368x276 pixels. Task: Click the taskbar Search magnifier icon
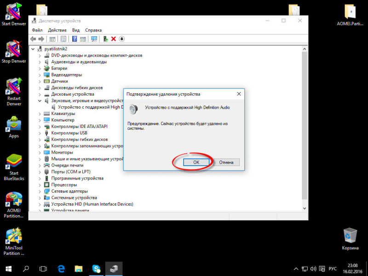[26, 269]
